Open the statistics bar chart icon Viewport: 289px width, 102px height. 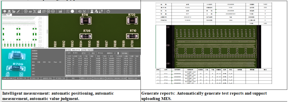pos(61,11)
